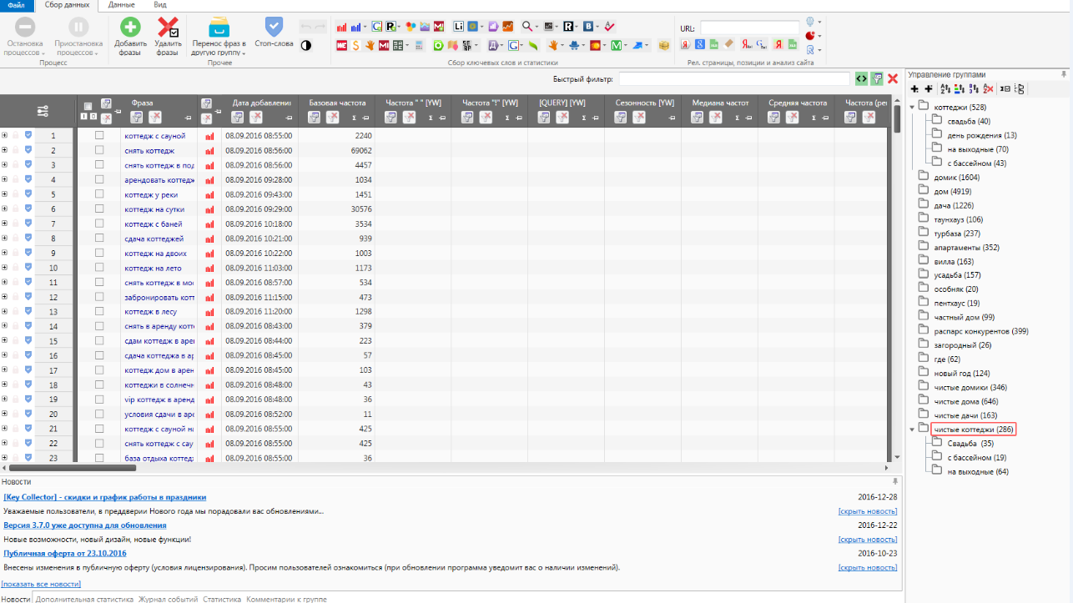Click the green Add phrases plus icon
Screen dimensions: 1073x603
click(130, 27)
